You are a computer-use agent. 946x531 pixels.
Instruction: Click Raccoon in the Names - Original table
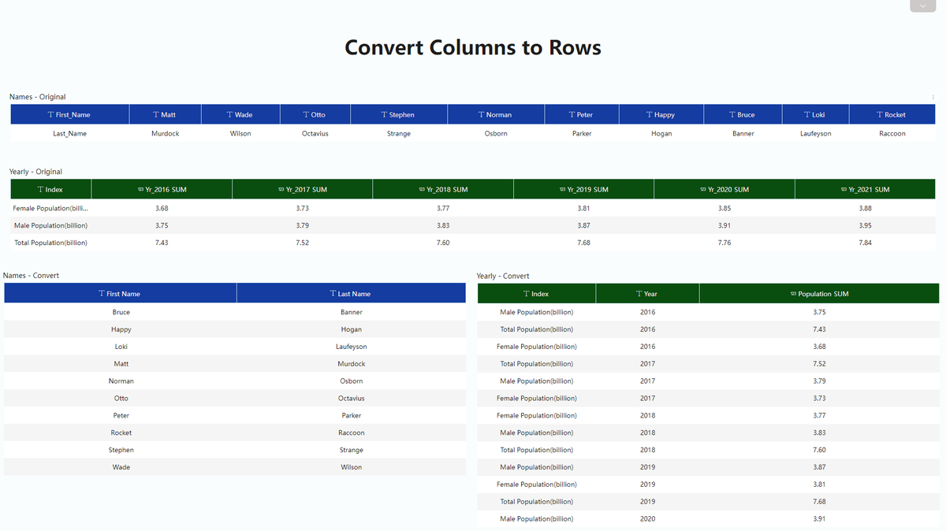(x=892, y=133)
